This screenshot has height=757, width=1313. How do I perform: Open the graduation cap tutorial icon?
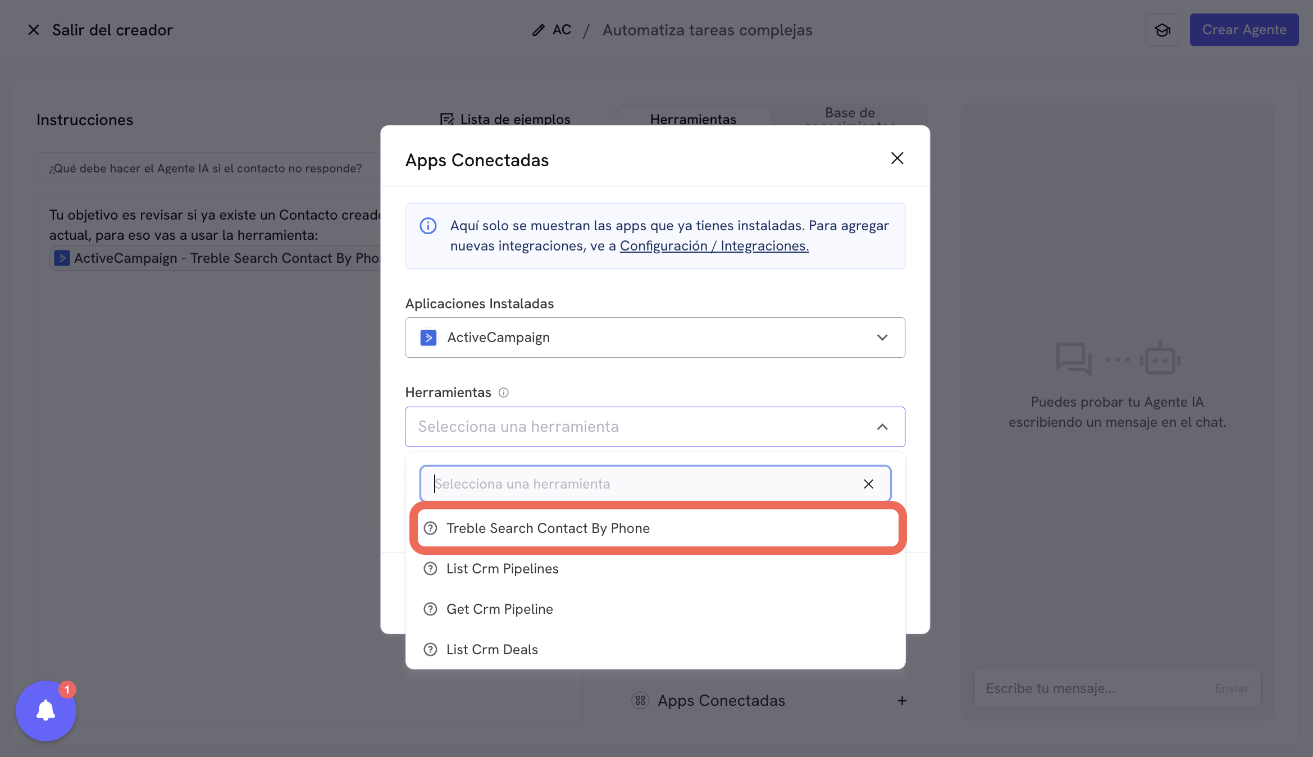(x=1162, y=30)
